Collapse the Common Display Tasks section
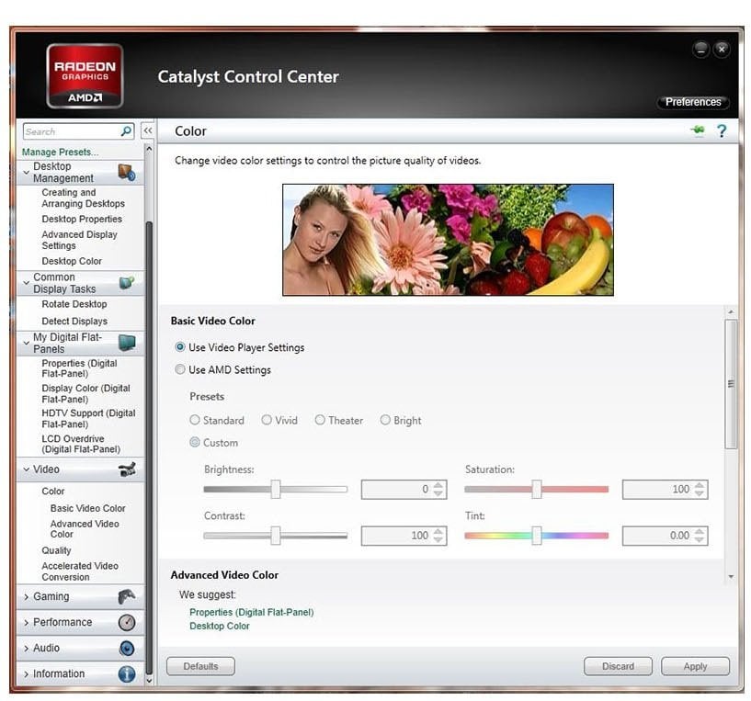 (x=27, y=283)
